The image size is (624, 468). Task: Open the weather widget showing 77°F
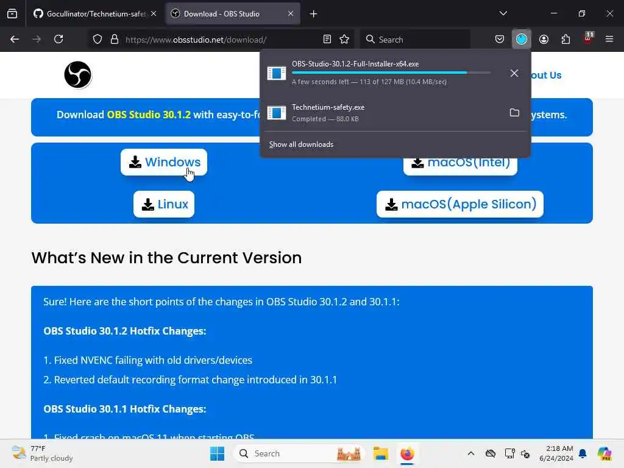tap(42, 453)
